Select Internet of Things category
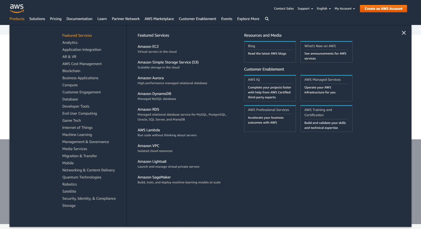The image size is (421, 229). click(77, 128)
